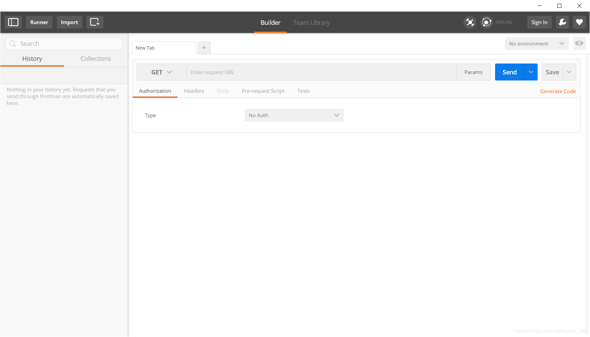Screen dimensions: 590x337
Task: Click the Sign In button
Action: [x=539, y=22]
